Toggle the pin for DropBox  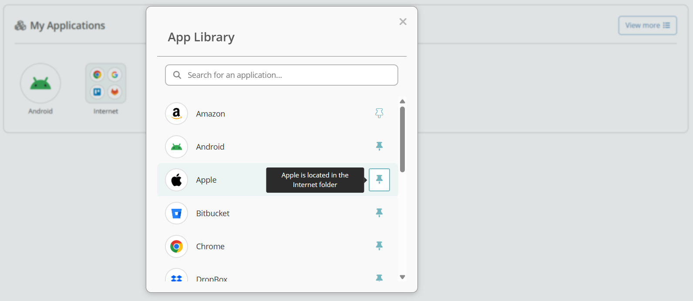tap(379, 278)
